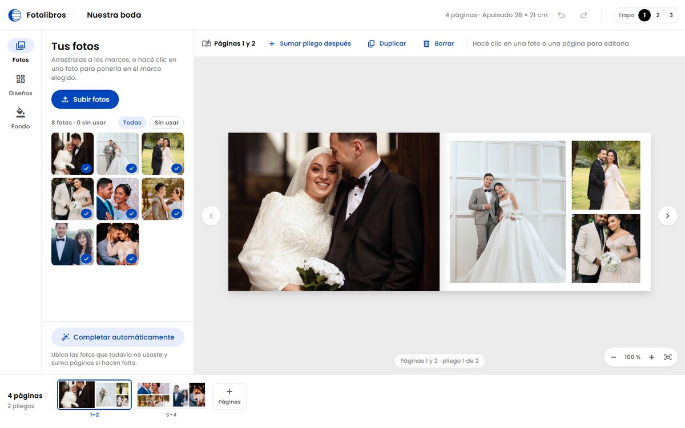Click the 4 páginas Apaisado format text
This screenshot has width=685, height=428.
pyautogui.click(x=496, y=15)
